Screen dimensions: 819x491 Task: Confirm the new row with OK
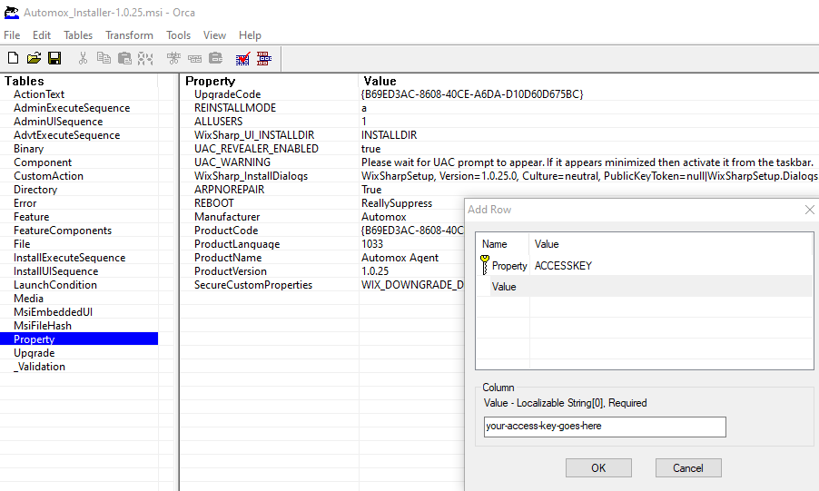pos(598,468)
